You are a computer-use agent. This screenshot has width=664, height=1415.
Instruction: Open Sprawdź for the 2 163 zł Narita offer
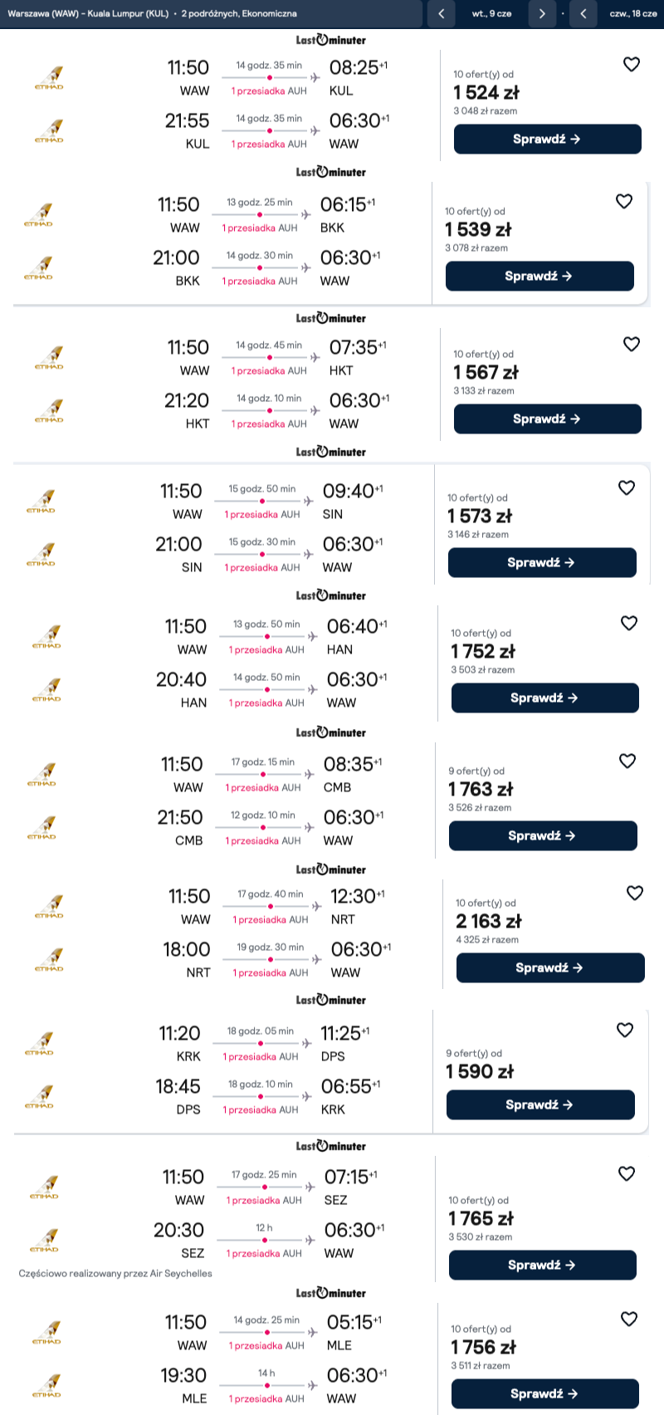pos(549,968)
